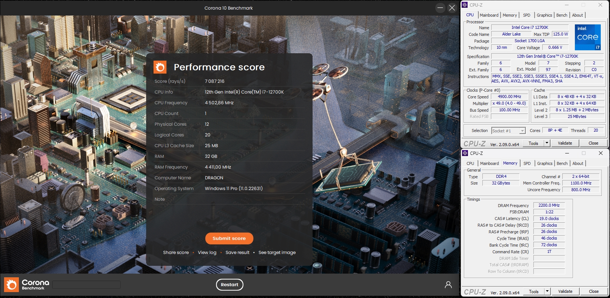Click Validate in the upper CPU-Z window

point(565,143)
